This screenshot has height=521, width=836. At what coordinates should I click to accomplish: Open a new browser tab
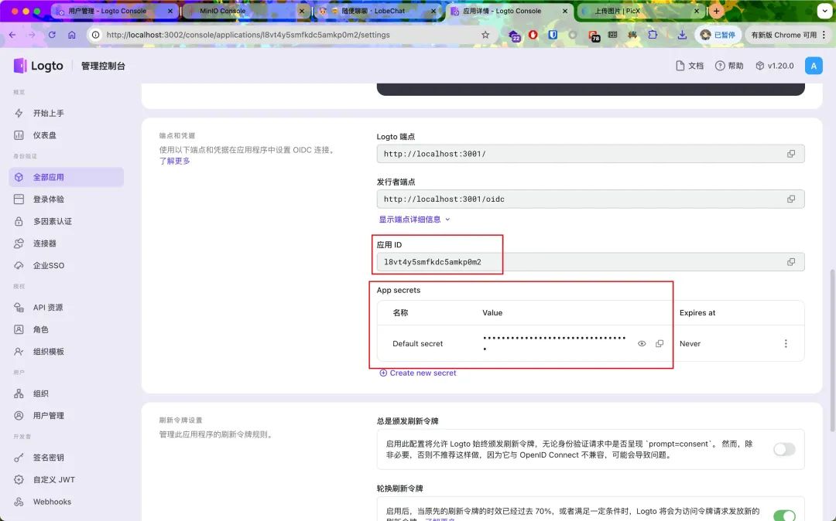coord(716,11)
